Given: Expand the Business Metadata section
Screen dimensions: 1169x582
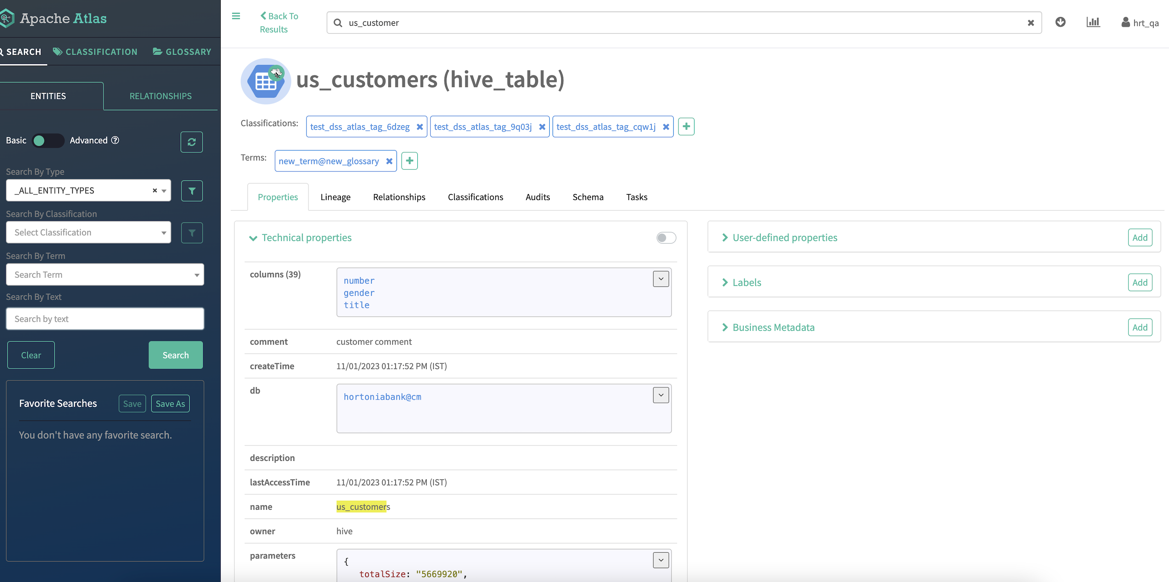Looking at the screenshot, I should click(773, 327).
